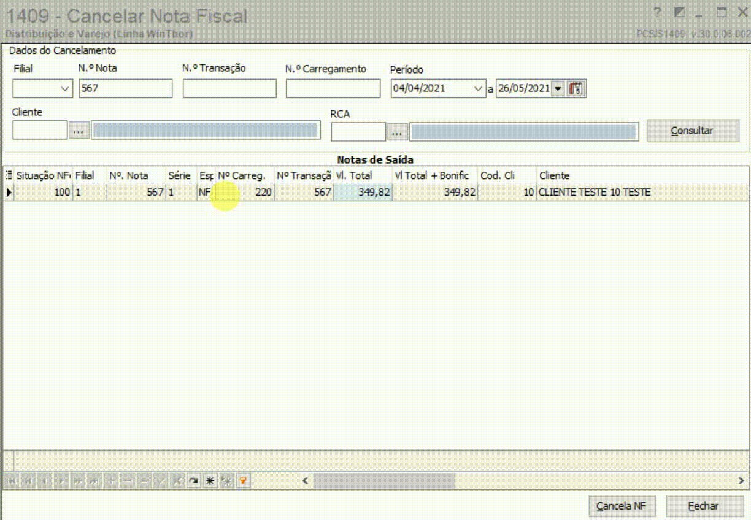Click the N.º Carregamento input field

(x=333, y=89)
